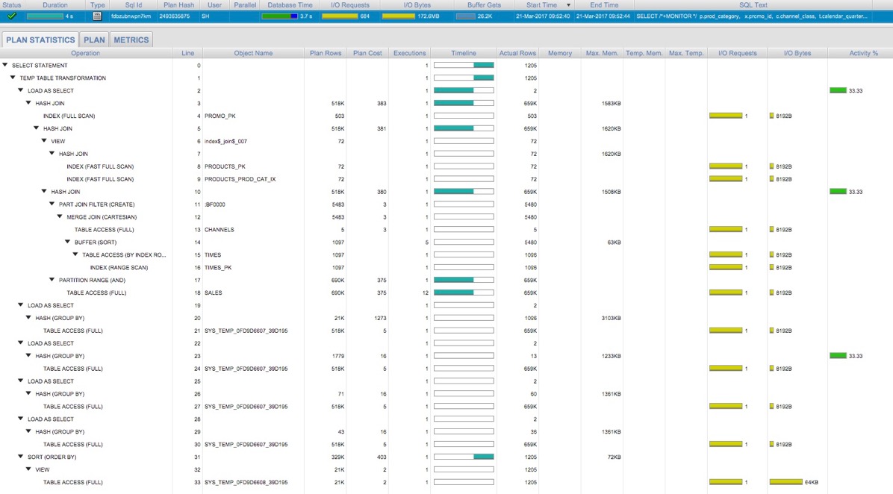Sort by the Plan Cost column header
The height and width of the screenshot is (494, 893).
click(367, 52)
